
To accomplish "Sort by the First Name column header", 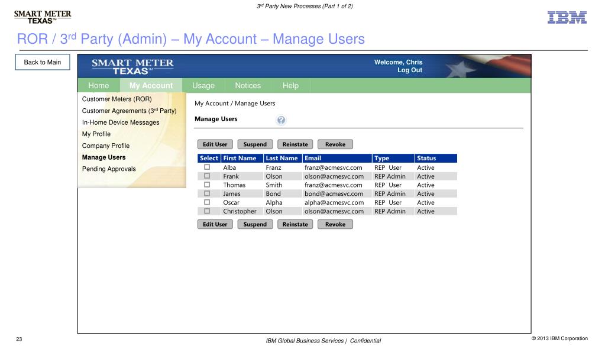I will (x=242, y=159).
